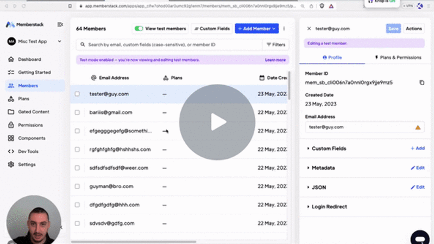Viewport: 434px width, 244px height.
Task: Open the chat support bubble
Action: (x=420, y=237)
